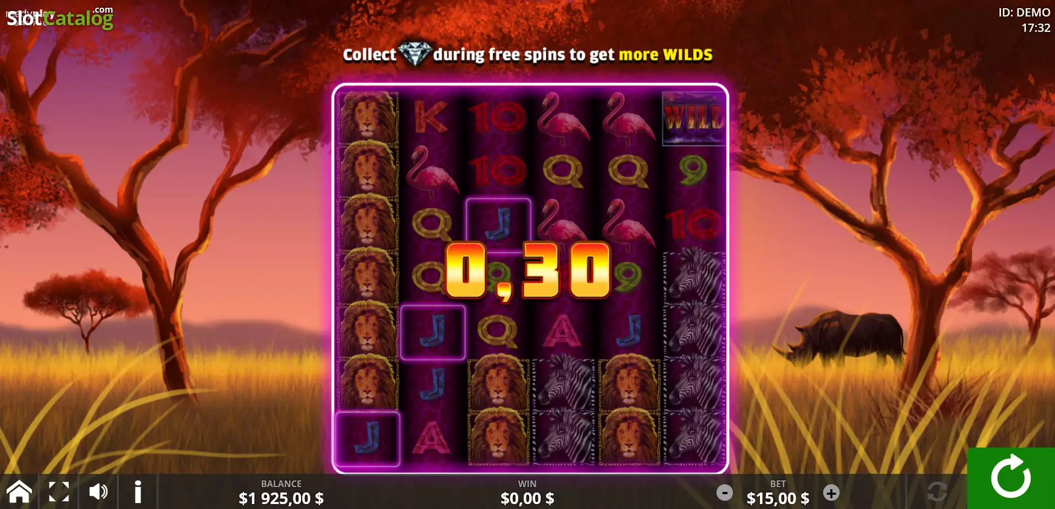This screenshot has height=509, width=1055.
Task: Select the highlighted J symbol in the bottom-left cell
Action: click(x=368, y=438)
